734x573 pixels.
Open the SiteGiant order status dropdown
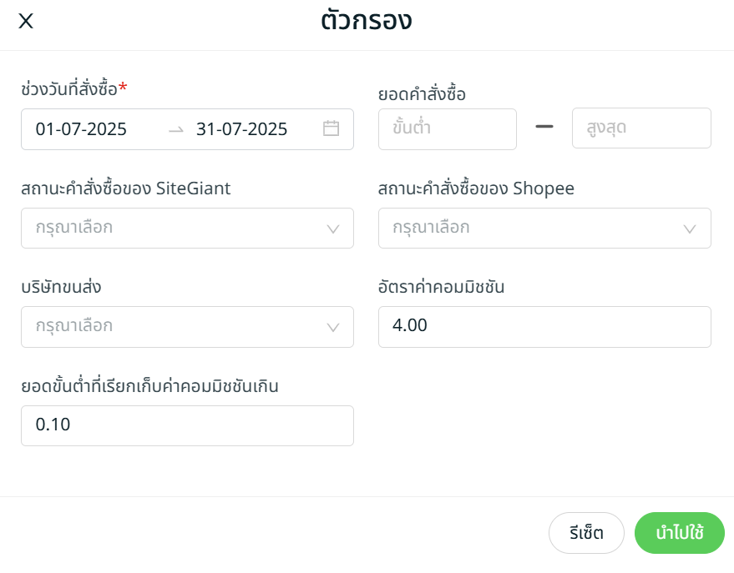[x=175, y=228]
